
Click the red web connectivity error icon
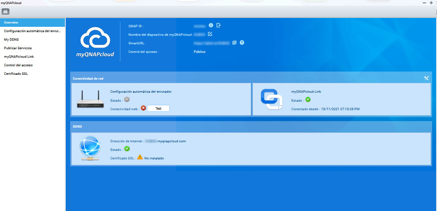[143, 108]
